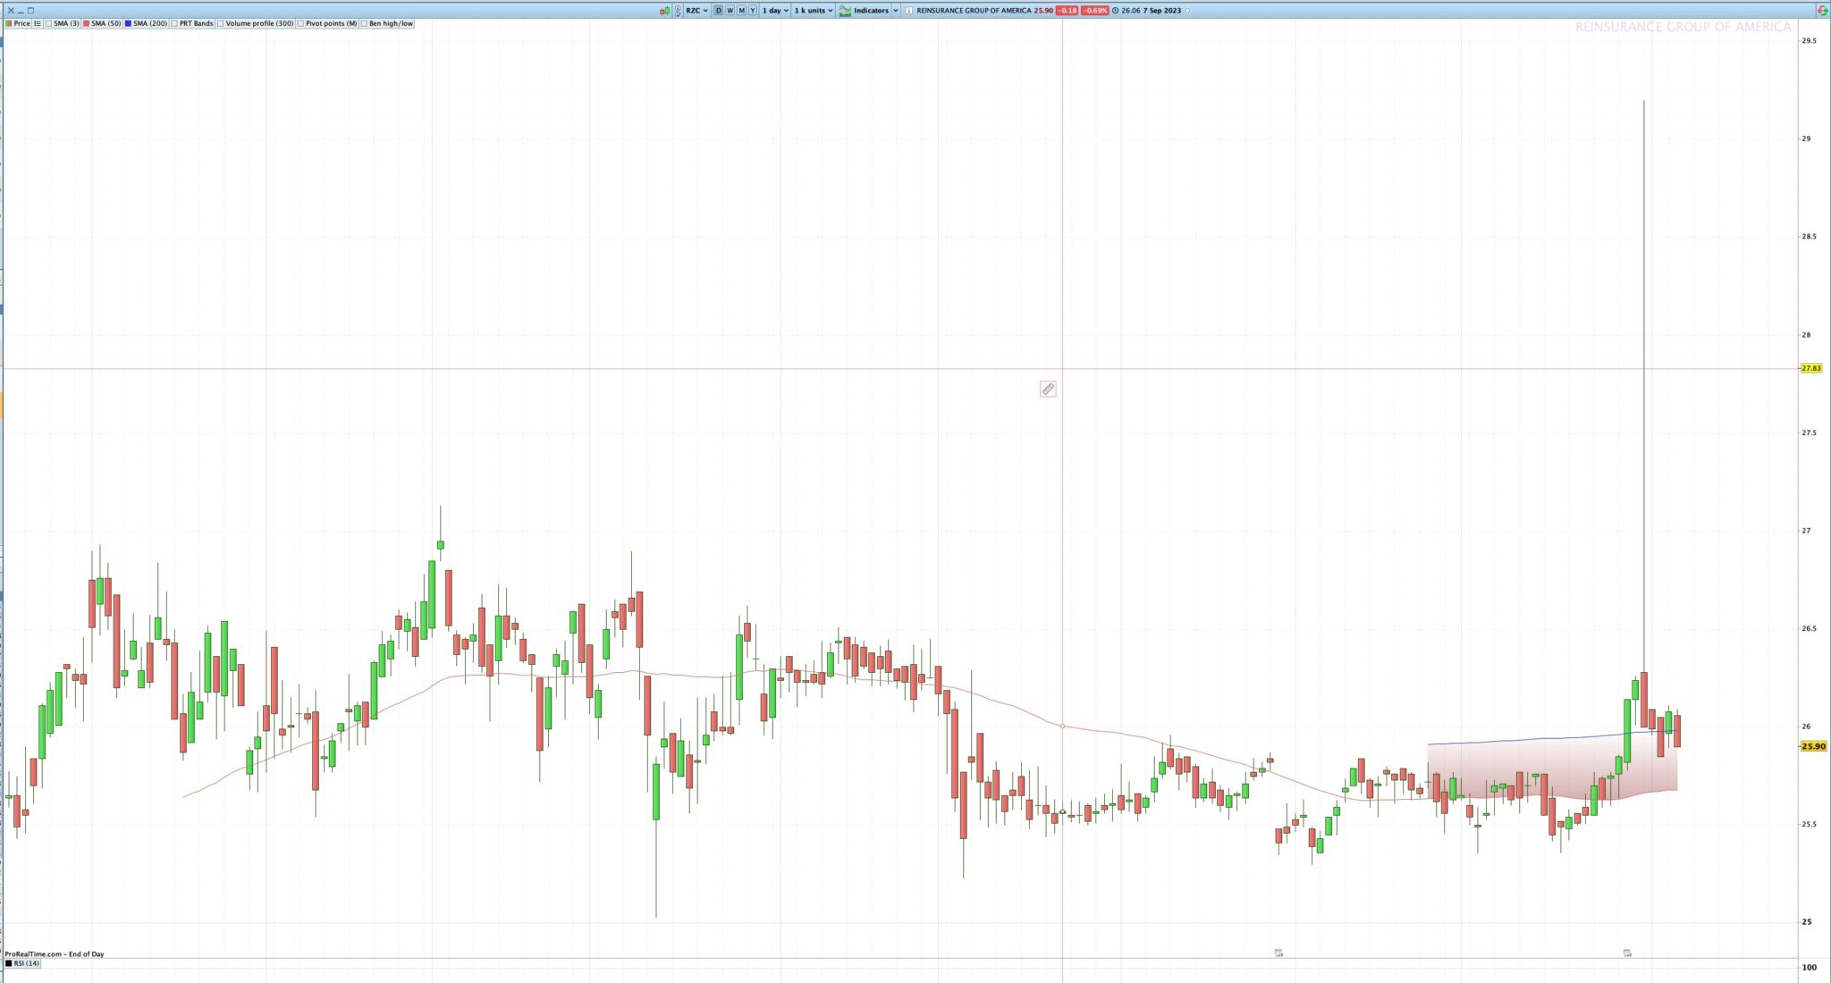Click the list icon beside Price

38,23
